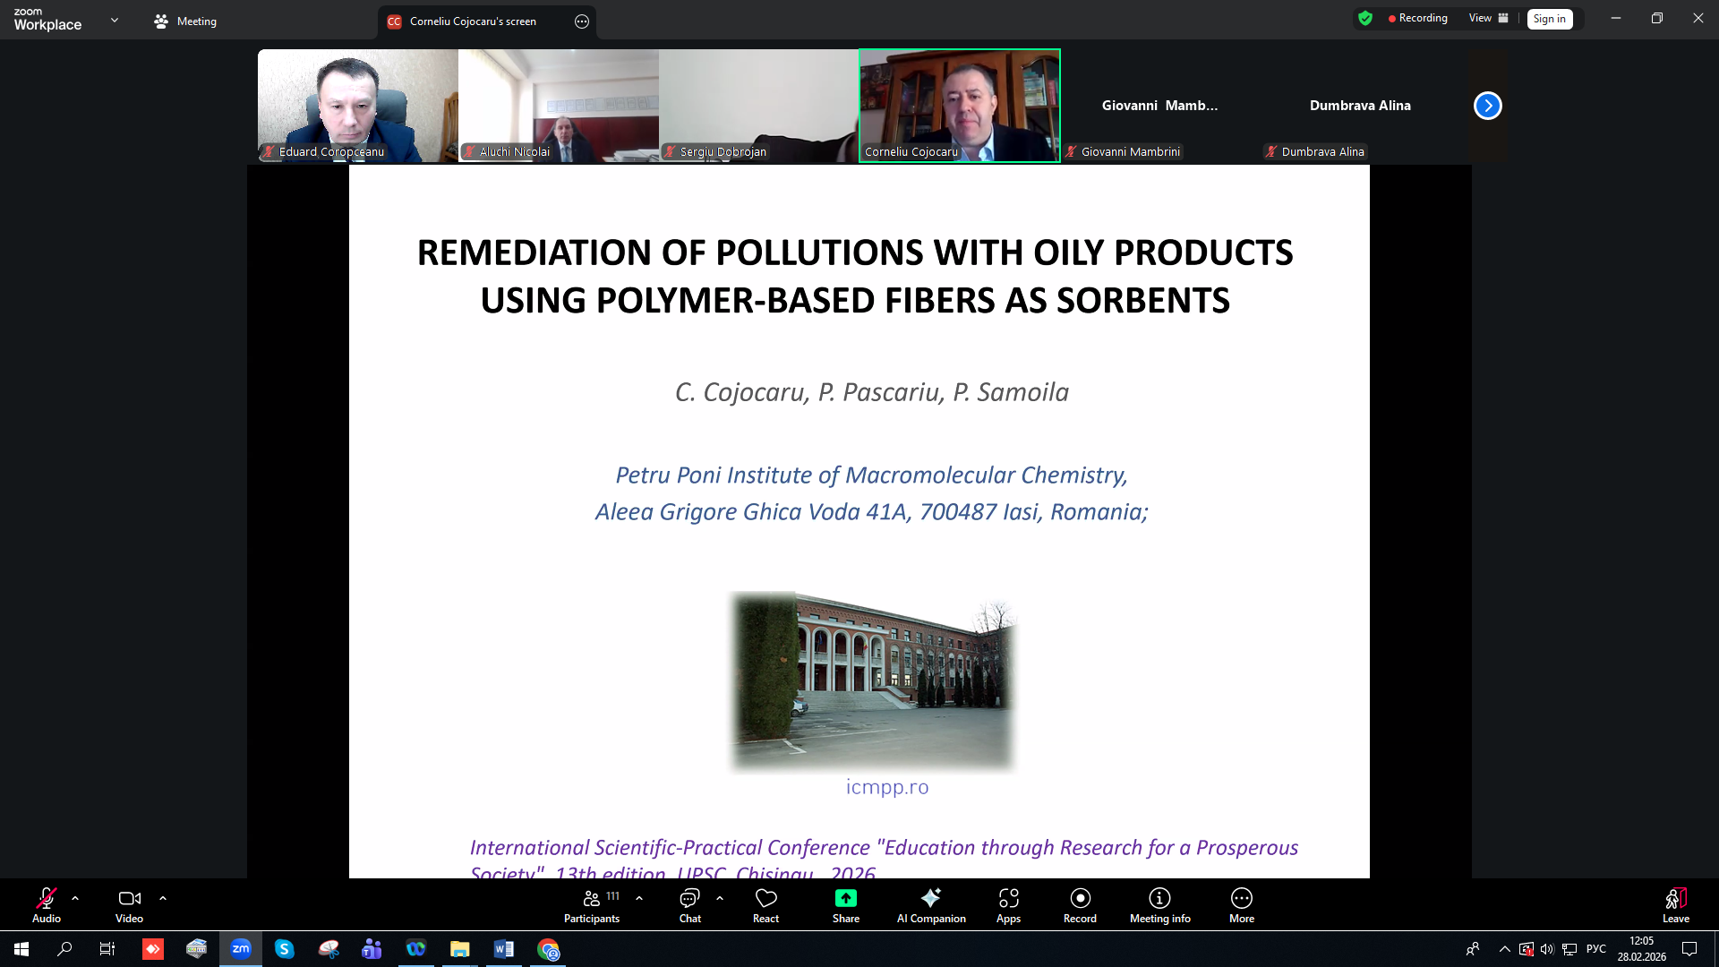
Task: Click the Sign in button
Action: 1549,19
